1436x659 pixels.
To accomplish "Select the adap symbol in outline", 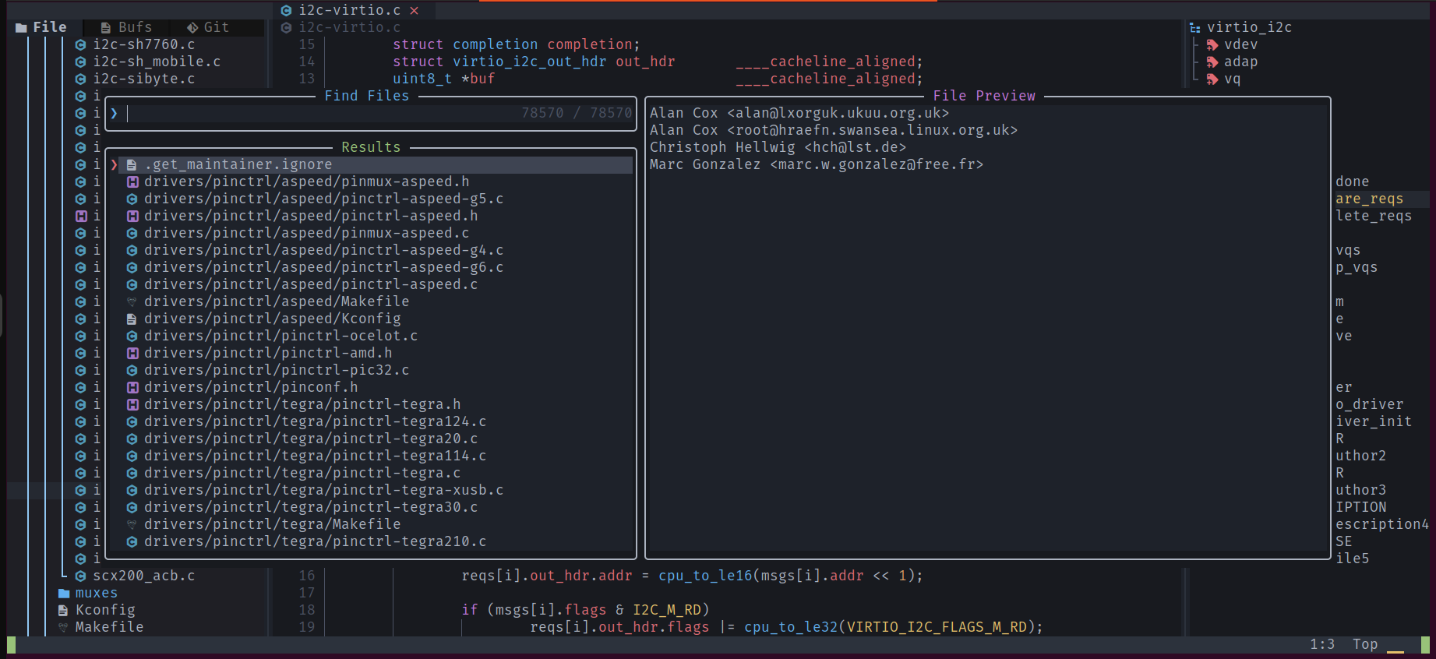I will tap(1240, 62).
